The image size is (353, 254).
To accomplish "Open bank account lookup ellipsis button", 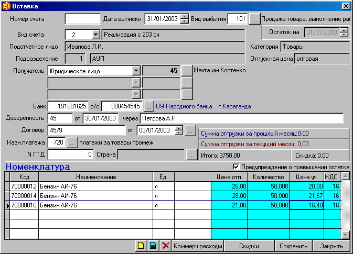I will coord(149,106).
